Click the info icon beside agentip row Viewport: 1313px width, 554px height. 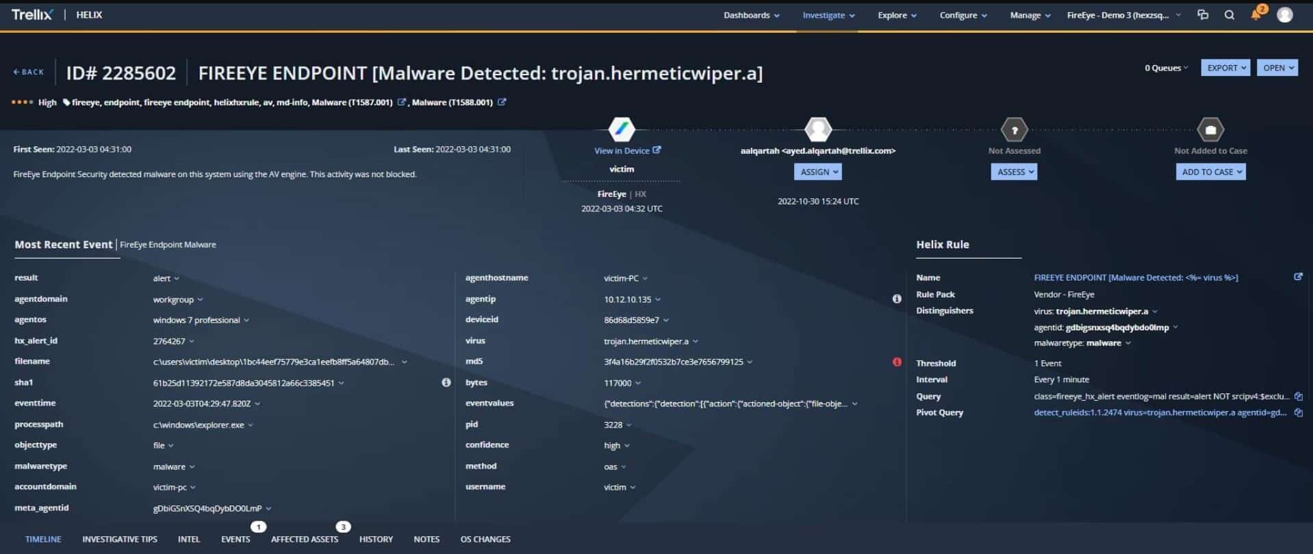coord(897,299)
